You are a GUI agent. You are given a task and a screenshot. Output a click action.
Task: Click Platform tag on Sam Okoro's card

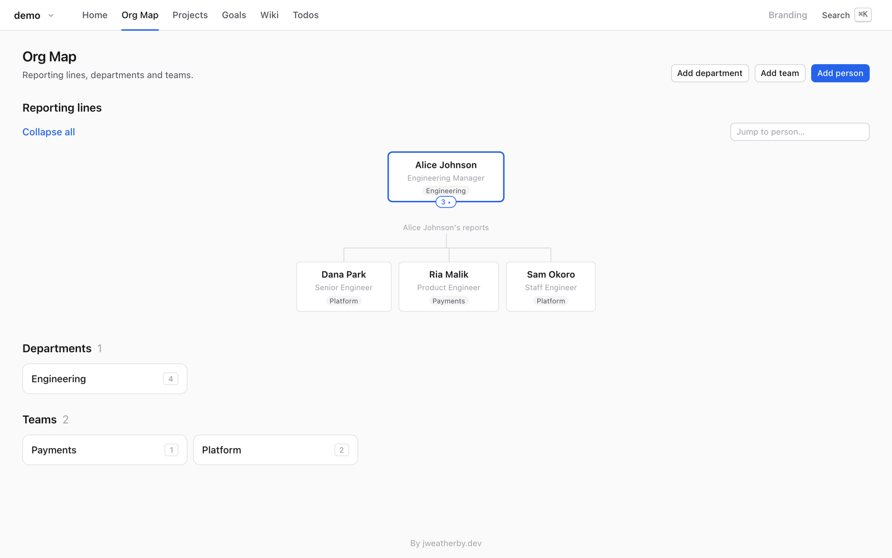[551, 301]
